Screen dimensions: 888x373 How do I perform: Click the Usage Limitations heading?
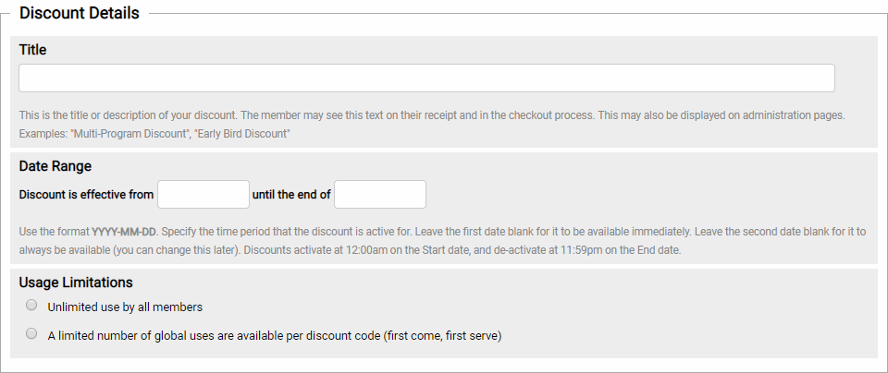[76, 283]
